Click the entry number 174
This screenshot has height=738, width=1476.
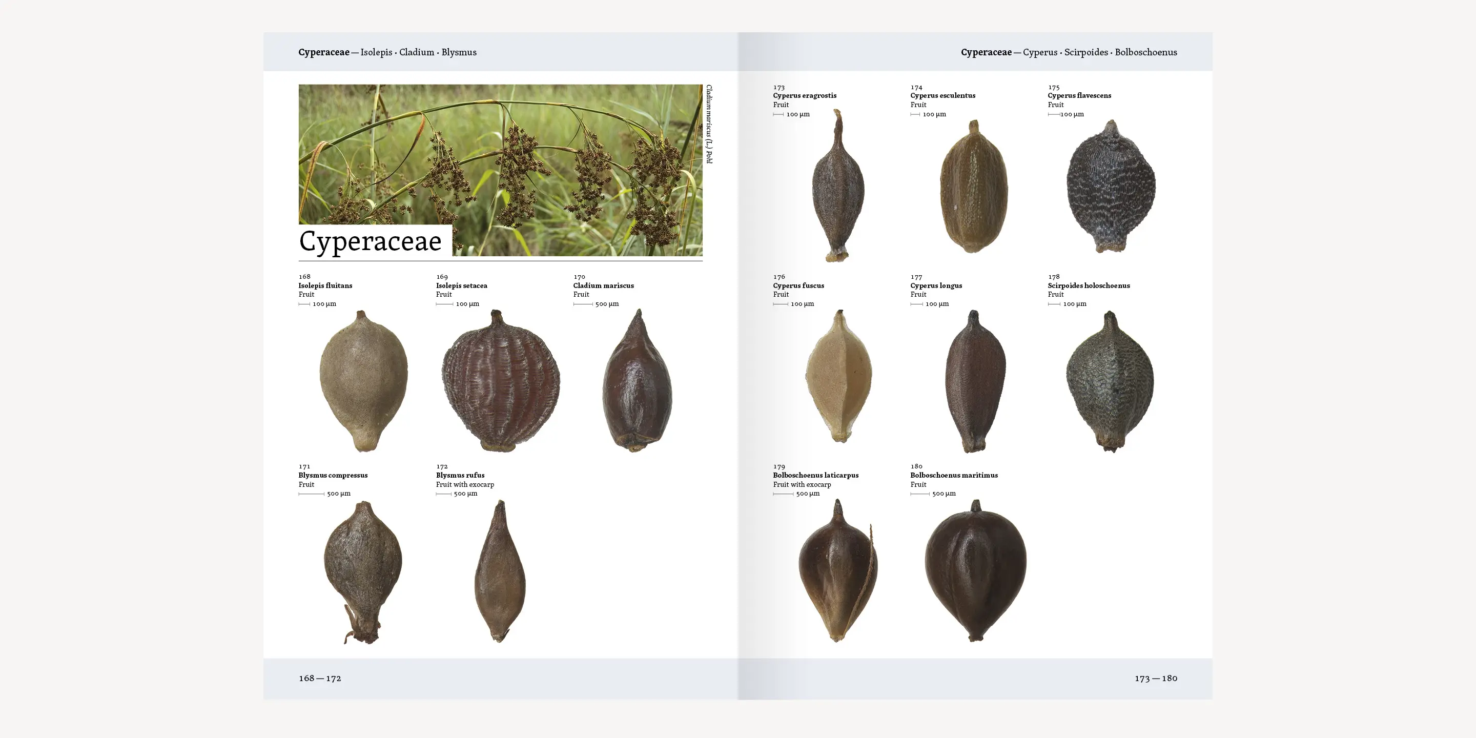click(916, 88)
